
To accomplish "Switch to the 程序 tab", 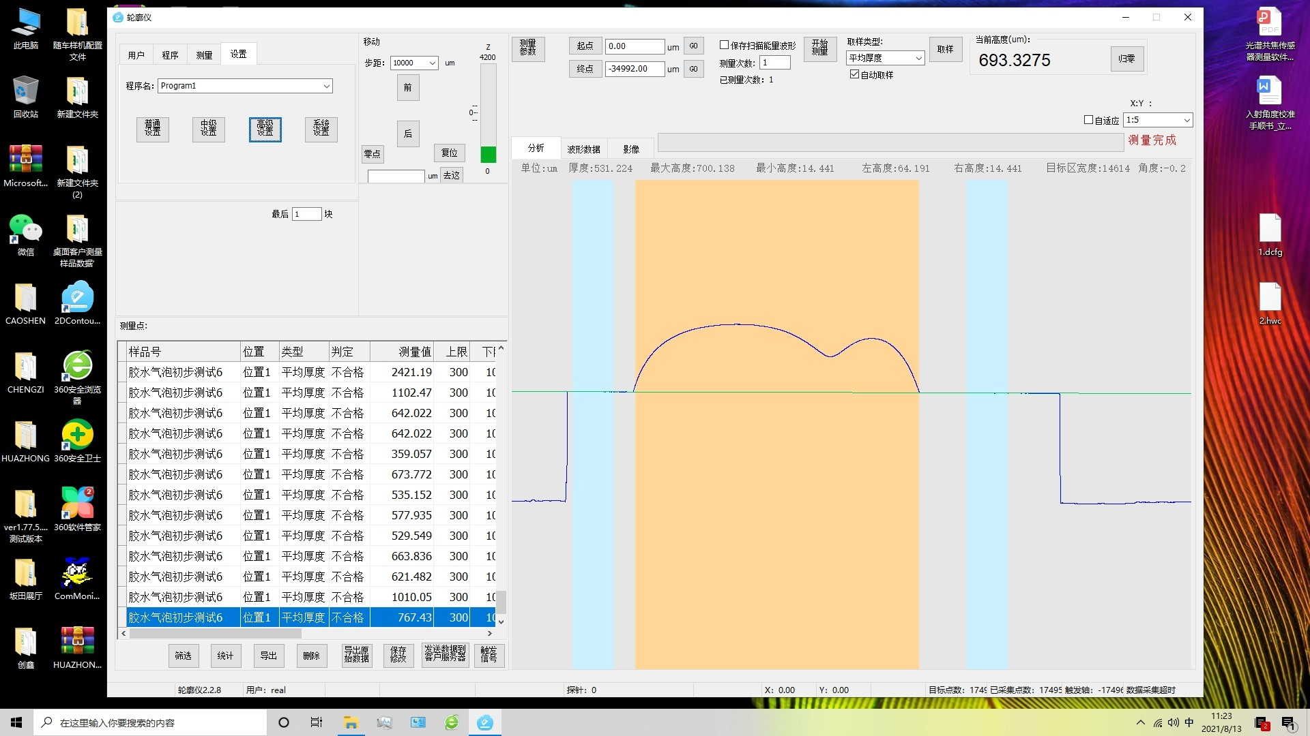I will (x=170, y=55).
